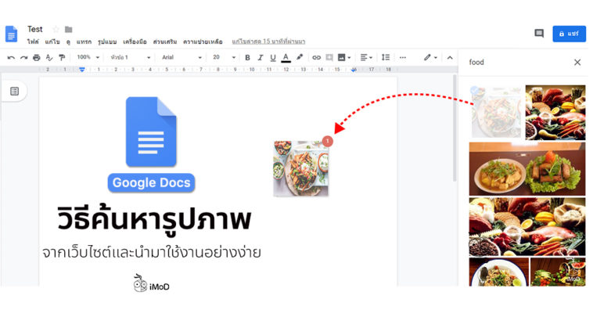593x310 pixels.
Task: Move the Test document to a folder
Action: pos(68,29)
